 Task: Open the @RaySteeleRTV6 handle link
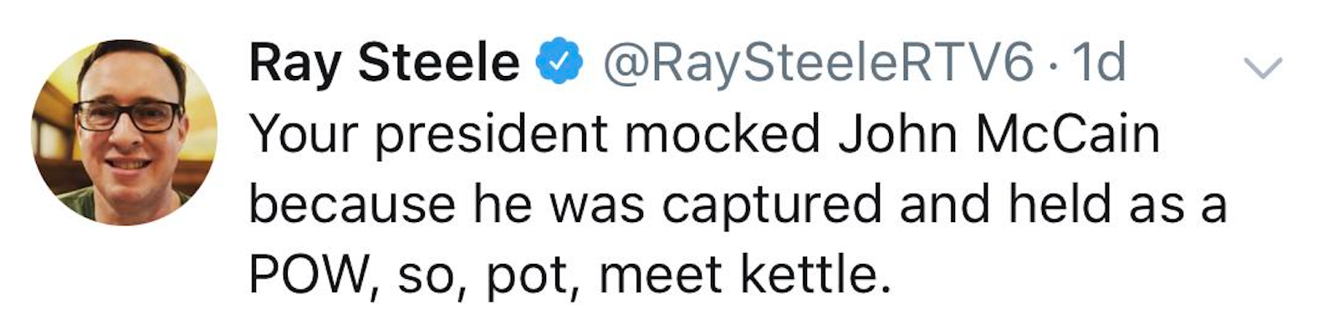(818, 64)
